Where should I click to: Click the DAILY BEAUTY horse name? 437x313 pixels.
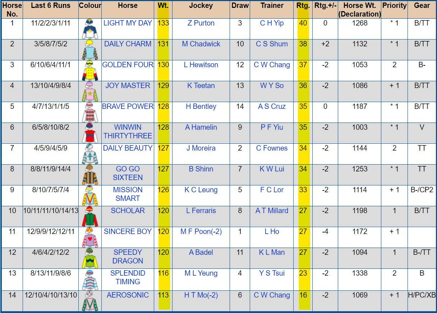127,148
